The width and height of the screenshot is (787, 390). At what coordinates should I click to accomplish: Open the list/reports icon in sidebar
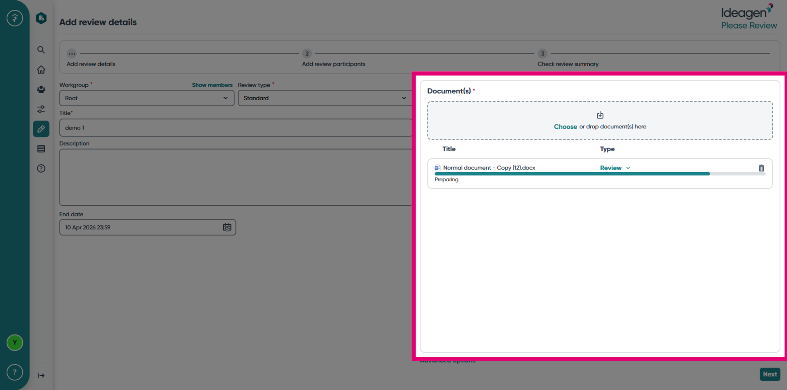[x=41, y=148]
